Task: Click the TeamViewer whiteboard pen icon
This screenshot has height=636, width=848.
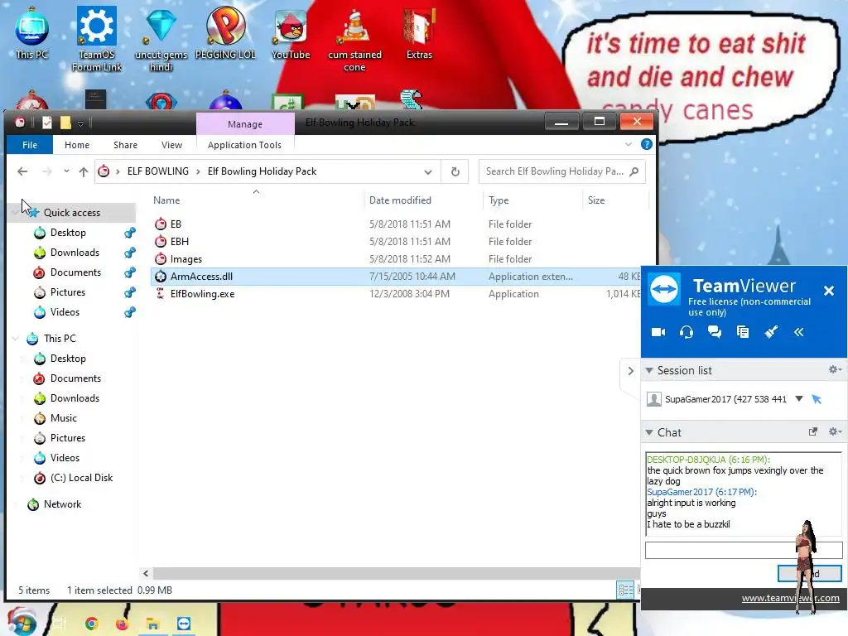Action: point(771,332)
